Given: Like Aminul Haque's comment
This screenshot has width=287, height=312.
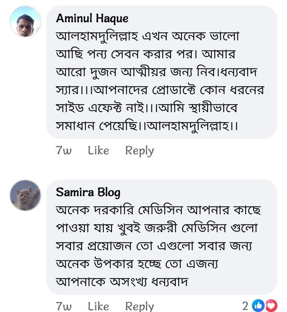Looking at the screenshot, I should click(98, 150).
